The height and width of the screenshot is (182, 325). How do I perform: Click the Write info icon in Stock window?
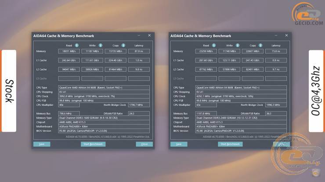101,45
